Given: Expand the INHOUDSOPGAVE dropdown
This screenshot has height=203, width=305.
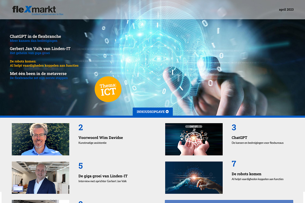Looking at the screenshot, I should click(x=152, y=112).
